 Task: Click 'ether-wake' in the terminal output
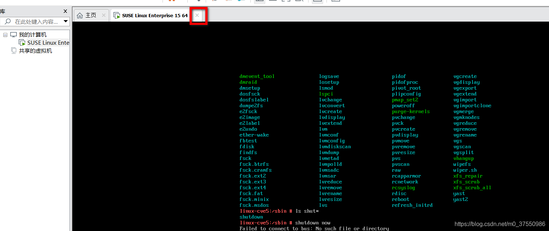coord(254,135)
